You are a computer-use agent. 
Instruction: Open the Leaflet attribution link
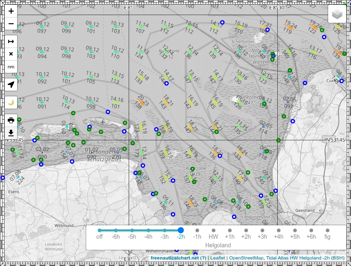click(217, 258)
